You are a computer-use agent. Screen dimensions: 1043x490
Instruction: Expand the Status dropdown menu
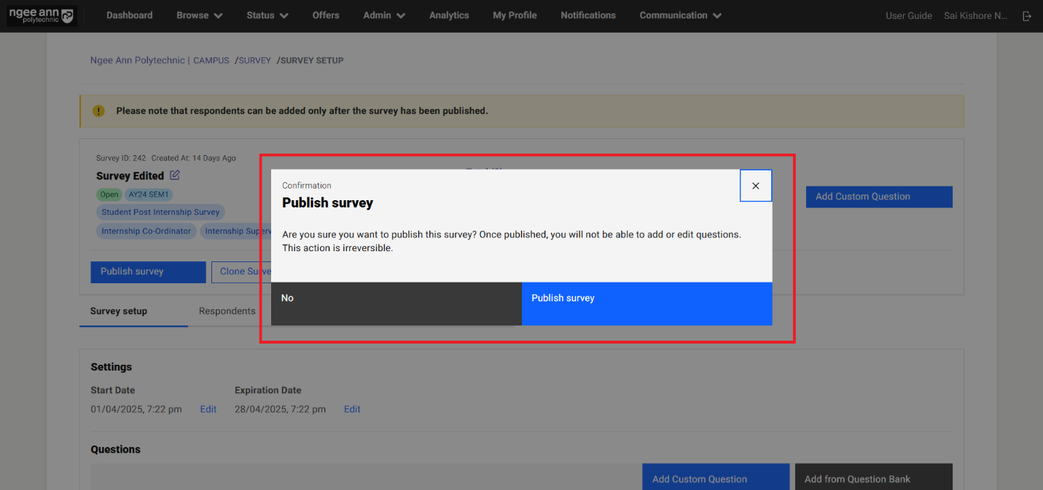267,15
